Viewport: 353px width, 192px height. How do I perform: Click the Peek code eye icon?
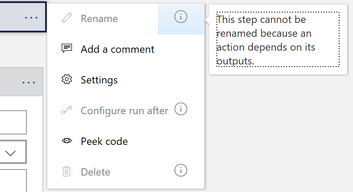tap(67, 141)
